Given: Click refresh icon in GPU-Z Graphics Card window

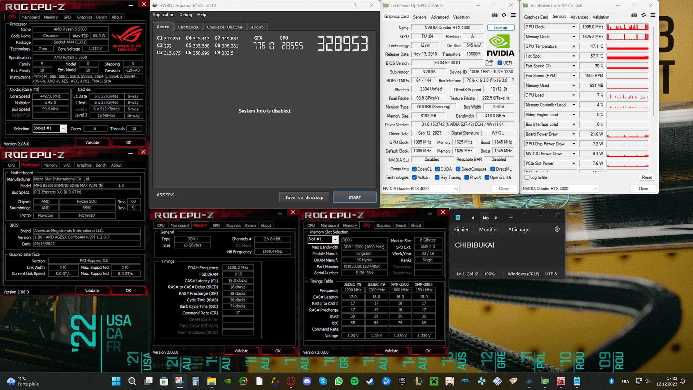Looking at the screenshot, I should [504, 15].
